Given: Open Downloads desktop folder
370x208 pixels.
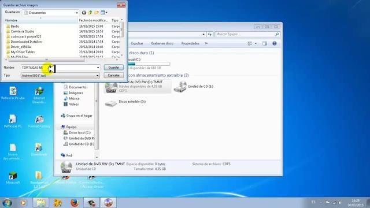Looking at the screenshot, I should (39, 149).
